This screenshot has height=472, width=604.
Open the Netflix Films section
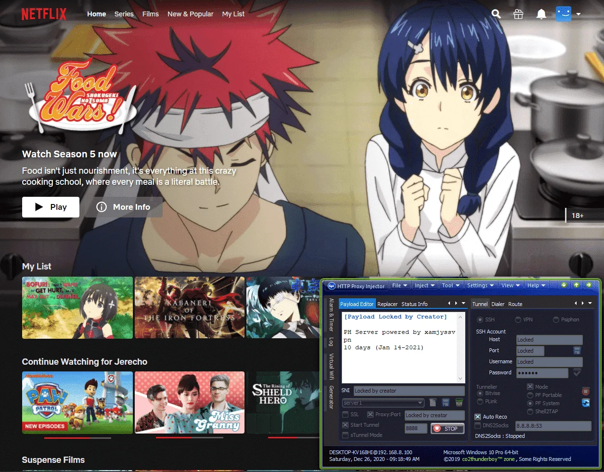[151, 14]
